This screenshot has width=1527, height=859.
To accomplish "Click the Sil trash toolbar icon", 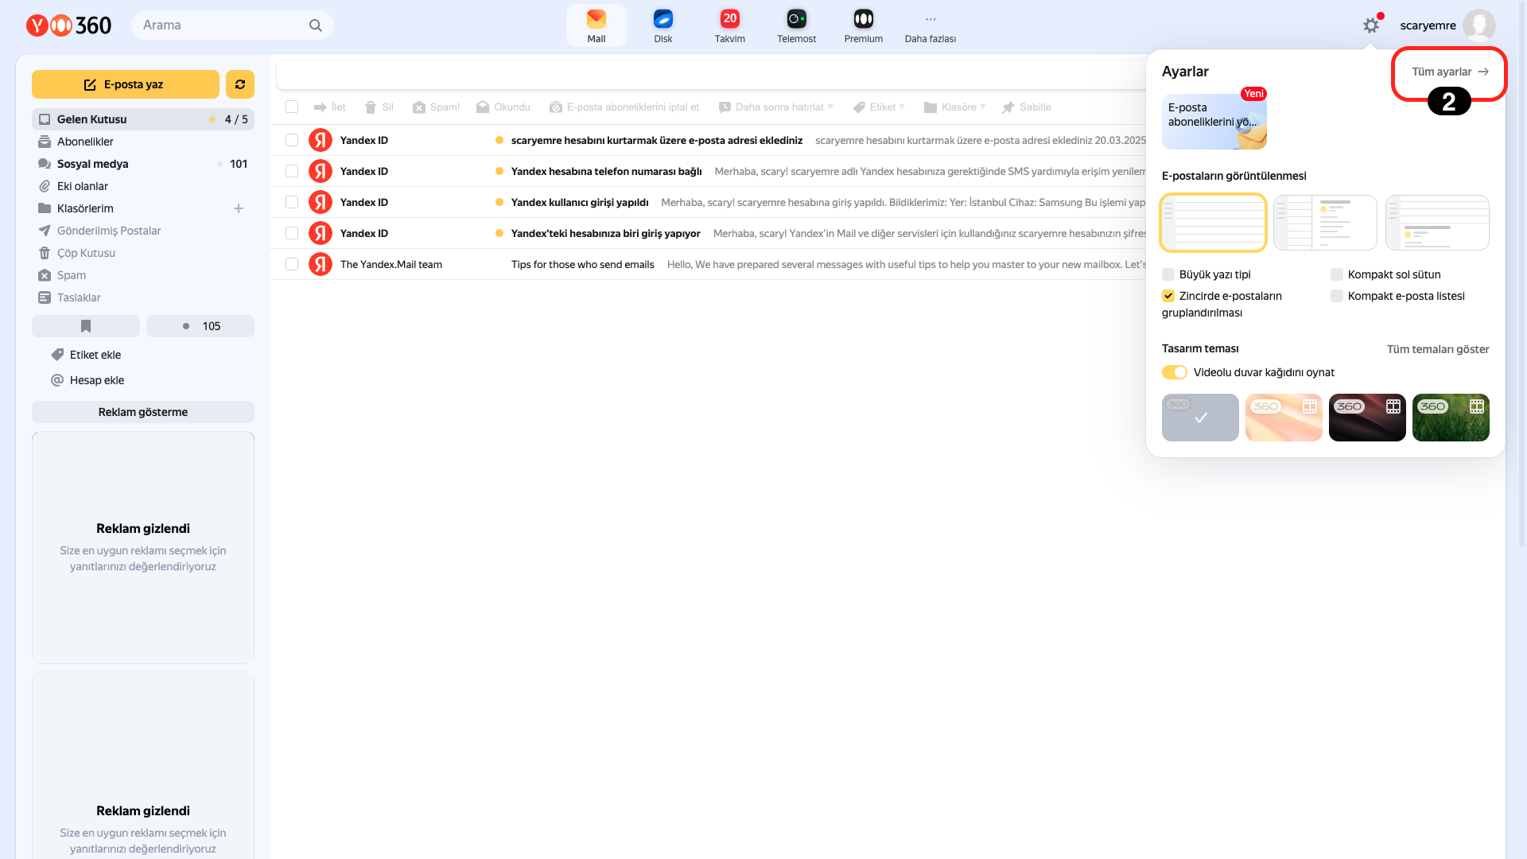I will [x=370, y=107].
